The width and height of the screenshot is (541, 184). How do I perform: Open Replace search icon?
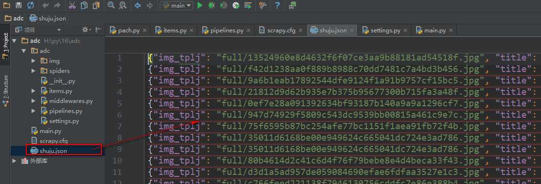[122, 5]
